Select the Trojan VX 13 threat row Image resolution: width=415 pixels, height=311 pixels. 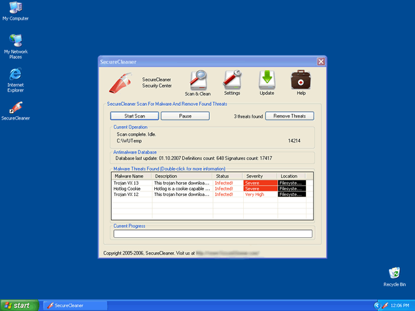(131, 183)
